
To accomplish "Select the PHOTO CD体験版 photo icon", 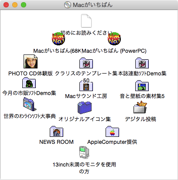I will [x=31, y=61].
